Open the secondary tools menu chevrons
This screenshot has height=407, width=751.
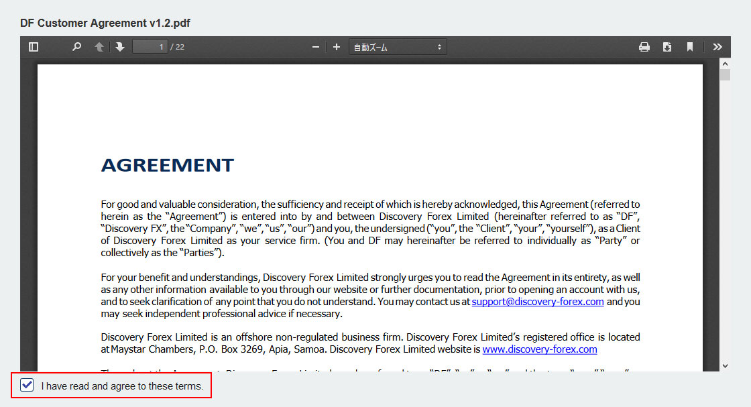(717, 47)
